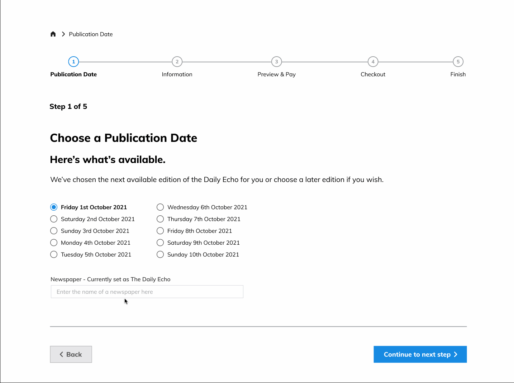Select Thursday 7th October 2021 radio
Image resolution: width=514 pixels, height=383 pixels.
[x=160, y=219]
